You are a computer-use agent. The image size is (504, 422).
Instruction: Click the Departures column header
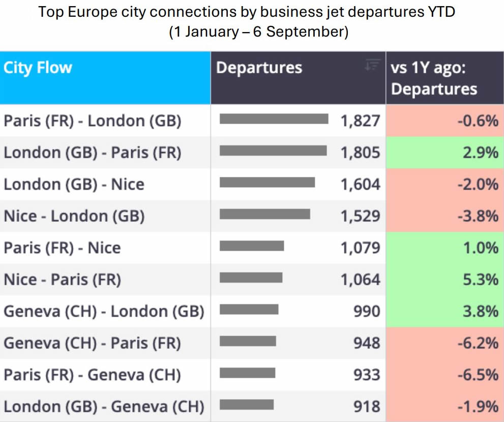coord(299,78)
